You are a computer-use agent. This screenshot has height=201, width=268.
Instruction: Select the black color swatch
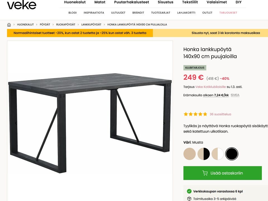pos(232,154)
